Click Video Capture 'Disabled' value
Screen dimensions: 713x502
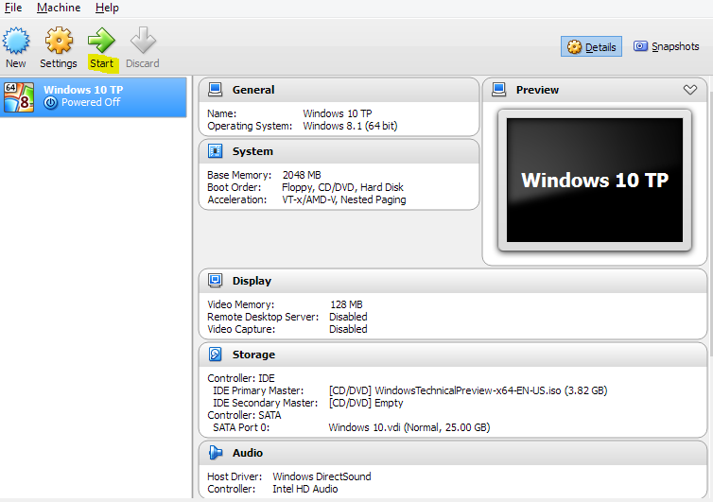tap(348, 329)
